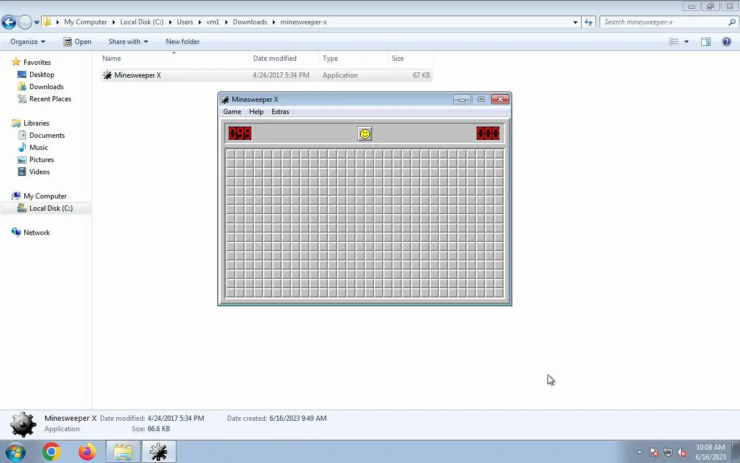Click the blue Help question mark icon
The height and width of the screenshot is (463, 740).
tap(727, 42)
